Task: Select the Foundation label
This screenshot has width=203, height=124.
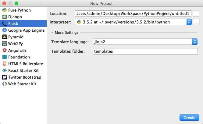Action: pyautogui.click(x=19, y=57)
